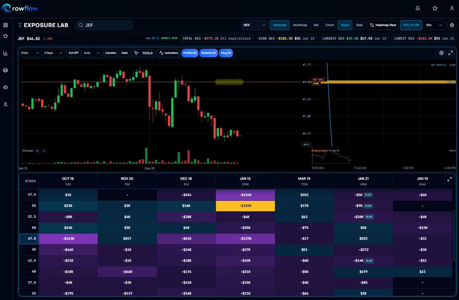Open the 5 Min timeframe dropdown
The height and width of the screenshot is (300, 459).
30,53
